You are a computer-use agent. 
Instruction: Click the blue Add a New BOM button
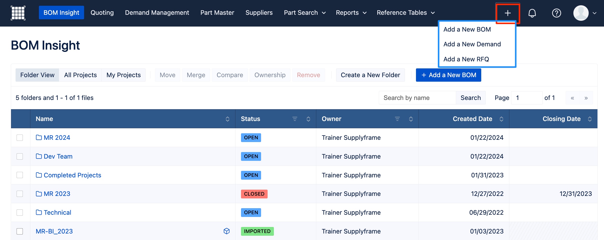point(448,75)
